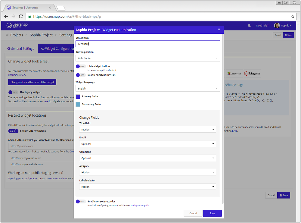The width and height of the screenshot is (301, 223).
Task: Open the Button position dropdown
Action: pos(147,58)
